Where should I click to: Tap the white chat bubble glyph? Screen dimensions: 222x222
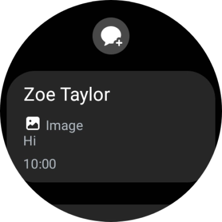coord(110,35)
